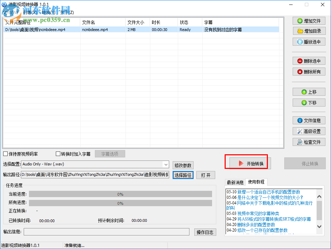Open link 网络中关于下载电影中的格式的几种流行的叫
The image size is (331, 249).
click(x=269, y=205)
